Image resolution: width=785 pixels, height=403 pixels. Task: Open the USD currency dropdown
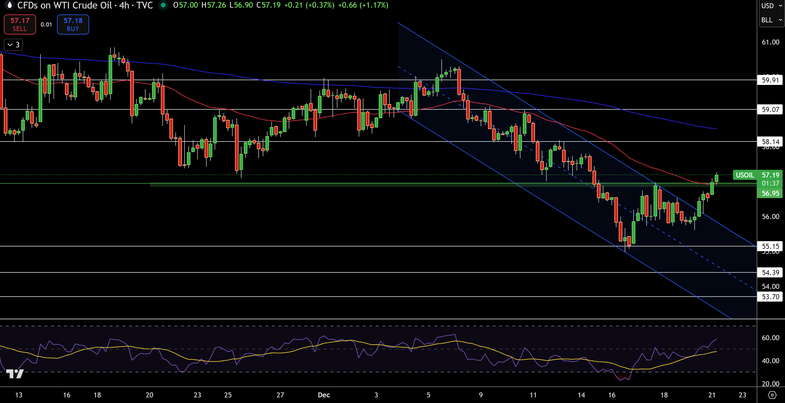771,6
